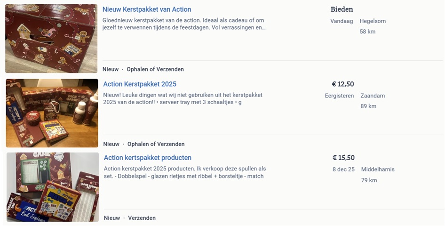Click the '8 dec 25' posting date
Viewport: 445px width, 226px height.
[x=343, y=169]
